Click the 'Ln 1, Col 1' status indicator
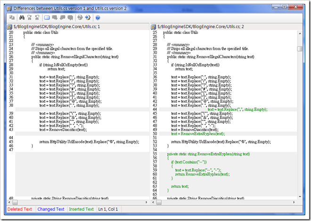This screenshot has height=221, width=311. (108, 209)
